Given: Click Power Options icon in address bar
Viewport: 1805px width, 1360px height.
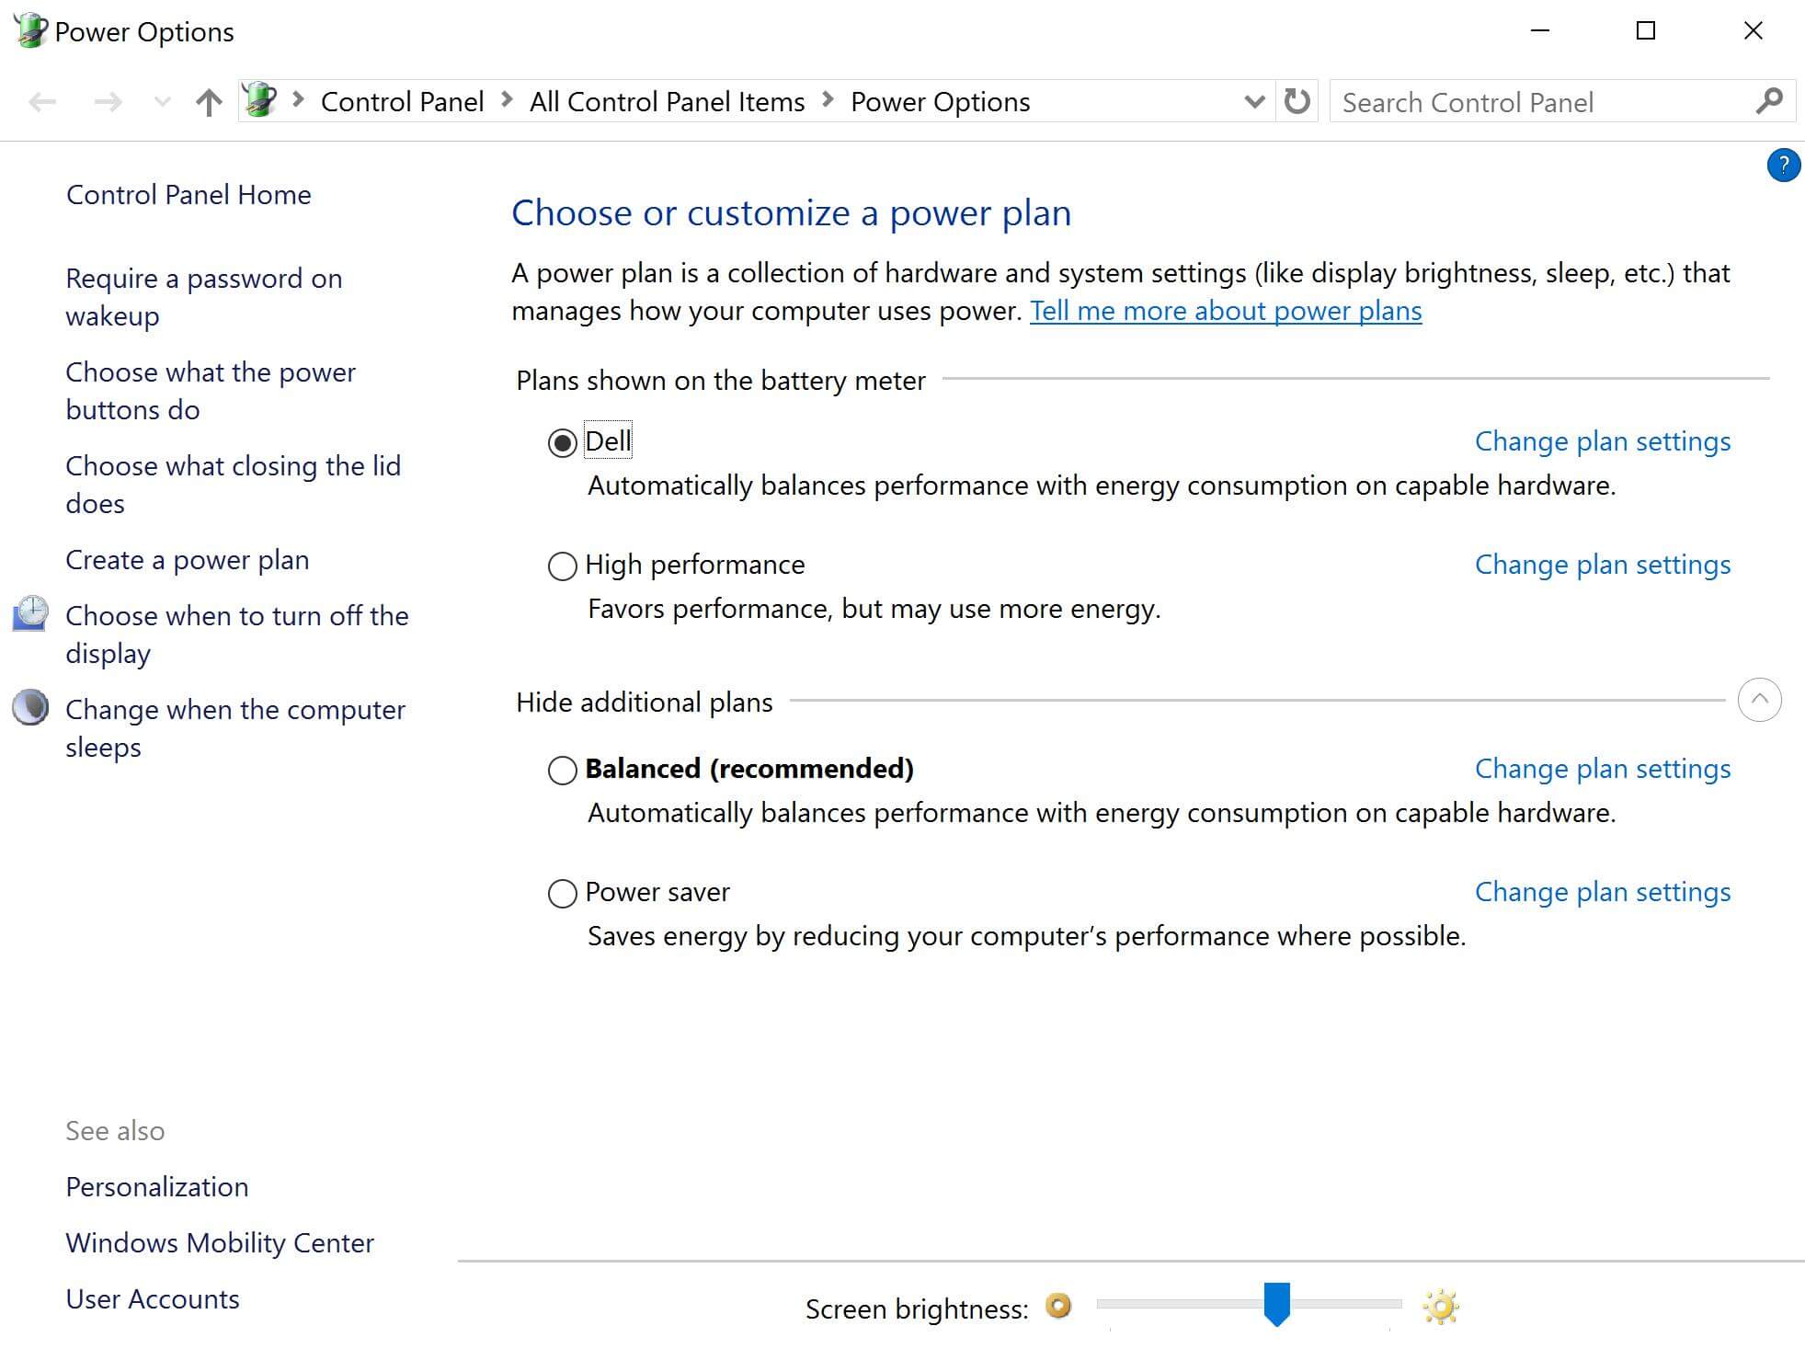Looking at the screenshot, I should click(x=260, y=100).
